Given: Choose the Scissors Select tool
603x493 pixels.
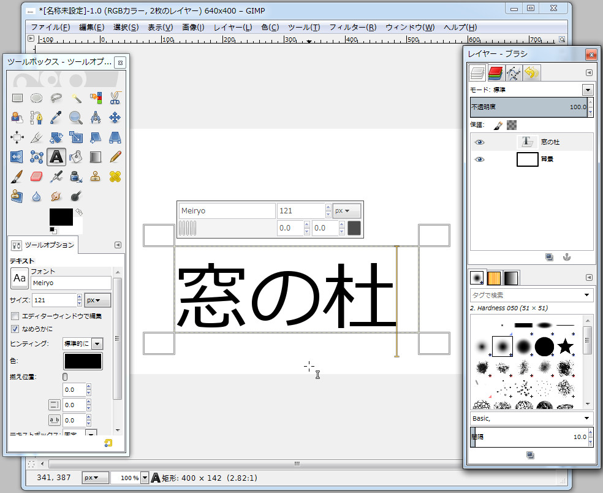Looking at the screenshot, I should (x=115, y=98).
